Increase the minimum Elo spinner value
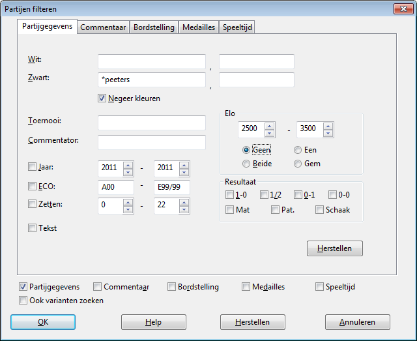Image resolution: width=417 pixels, height=341 pixels. click(270, 125)
